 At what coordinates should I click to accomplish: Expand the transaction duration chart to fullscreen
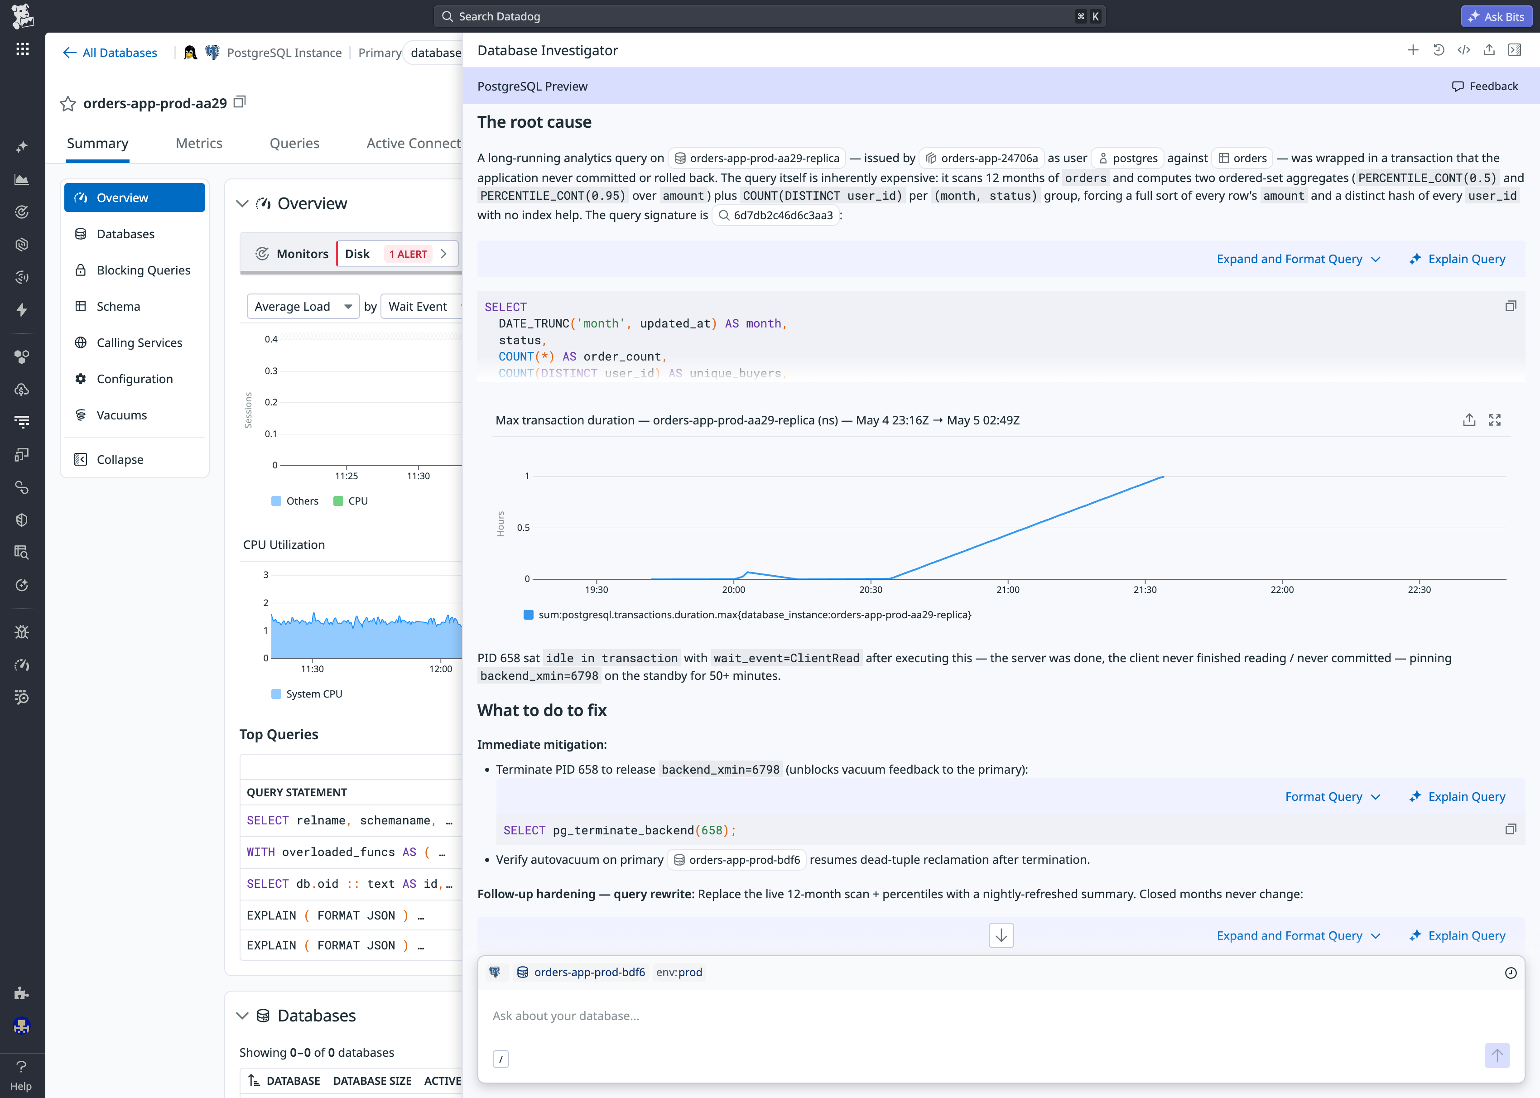pyautogui.click(x=1495, y=420)
